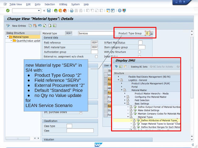Click the New Entries button
The width and height of the screenshot is (198, 148).
19,26
